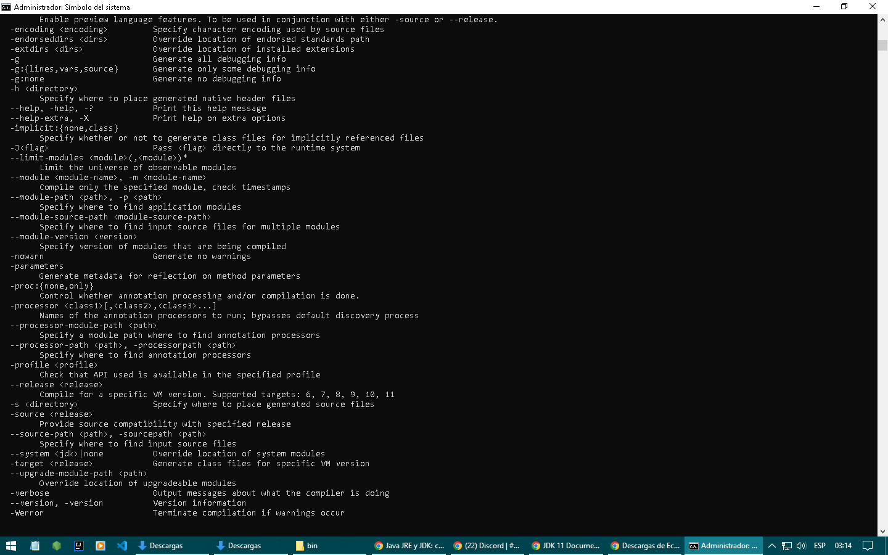Click 'Generate no warnings' description text
Image resolution: width=888 pixels, height=555 pixels.
click(x=202, y=257)
